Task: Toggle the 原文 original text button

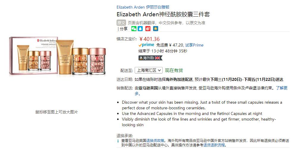Action: [x=121, y=23]
